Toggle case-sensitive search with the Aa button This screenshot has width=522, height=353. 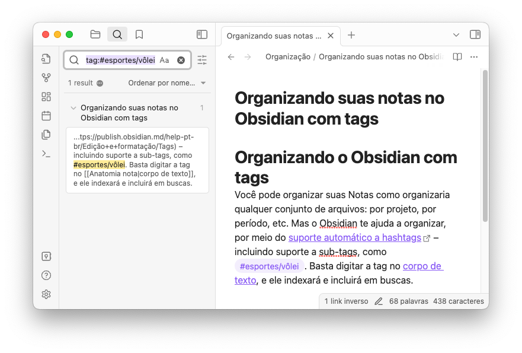[x=164, y=60]
